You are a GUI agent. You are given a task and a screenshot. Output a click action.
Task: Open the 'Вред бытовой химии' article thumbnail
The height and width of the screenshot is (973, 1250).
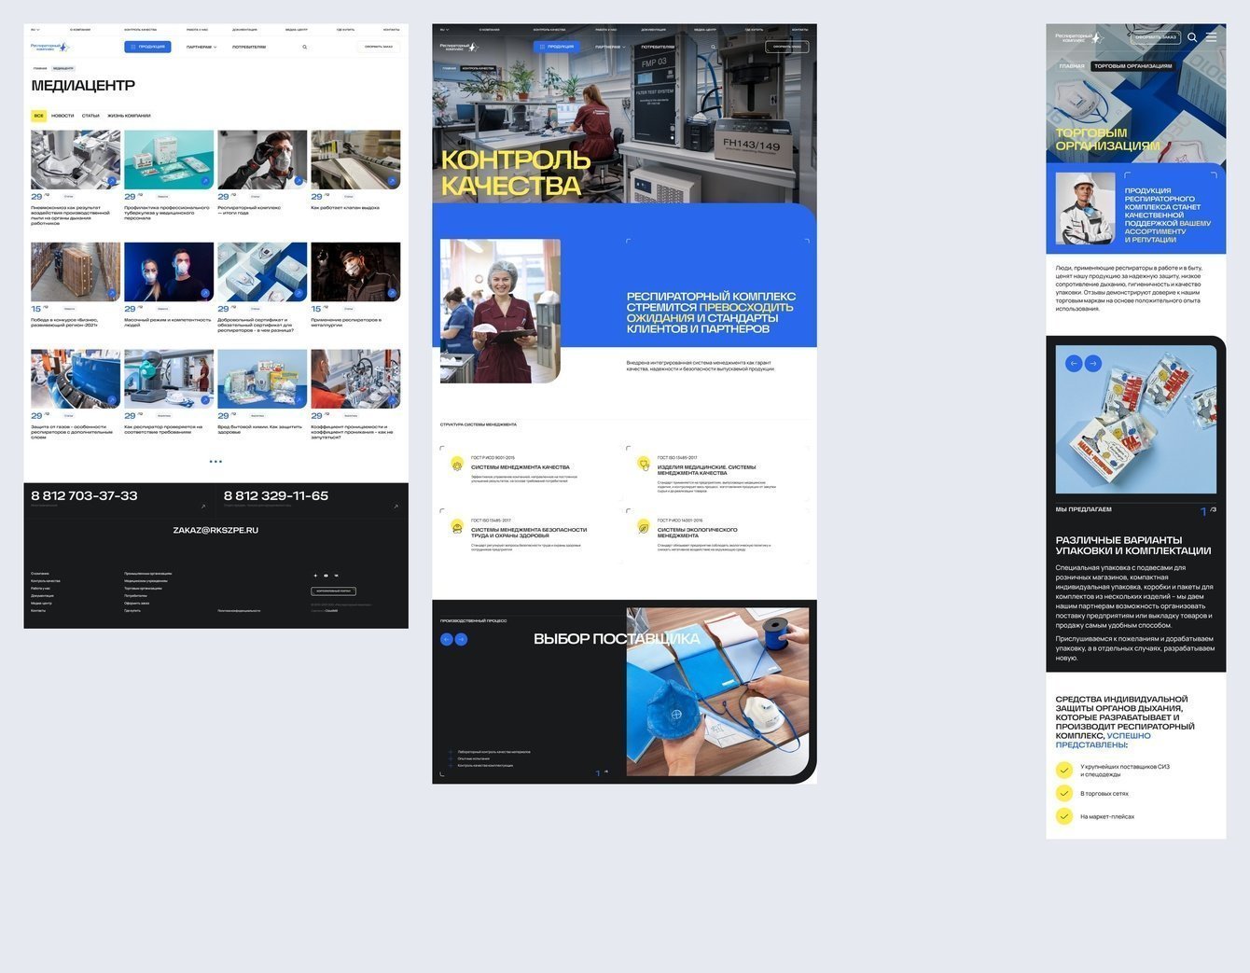(x=262, y=379)
